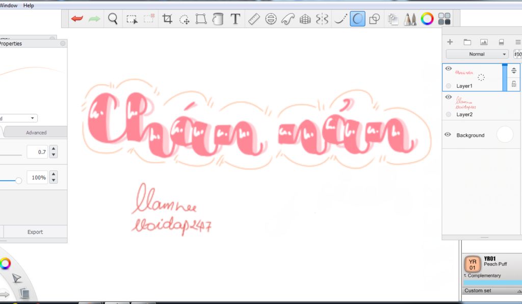Decrease the 0.7 value with down arrow

(x=54, y=155)
